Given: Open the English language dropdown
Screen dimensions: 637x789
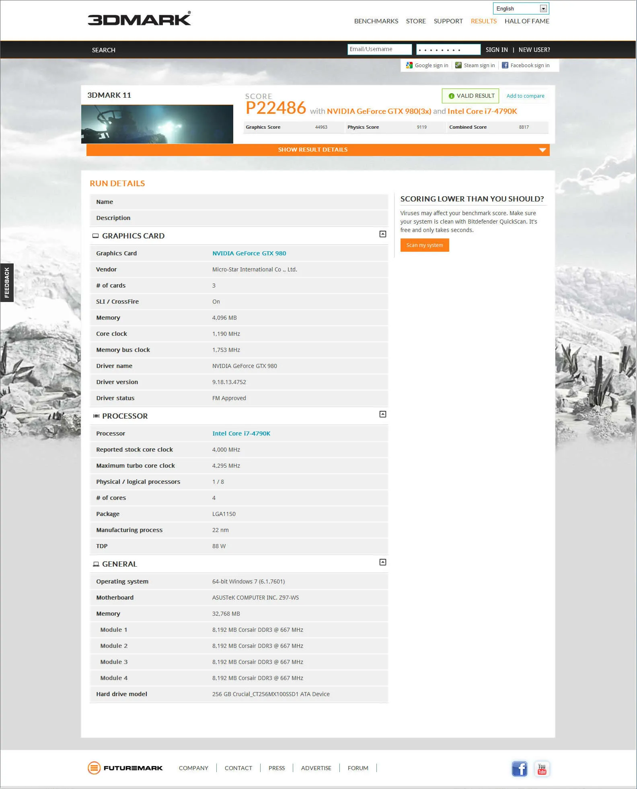Looking at the screenshot, I should point(521,8).
